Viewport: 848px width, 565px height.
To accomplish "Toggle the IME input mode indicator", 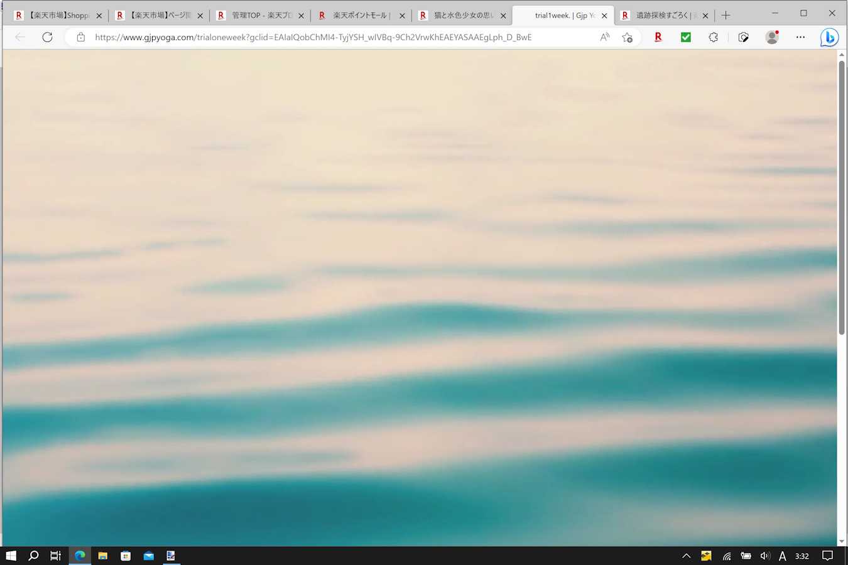I will coord(783,556).
